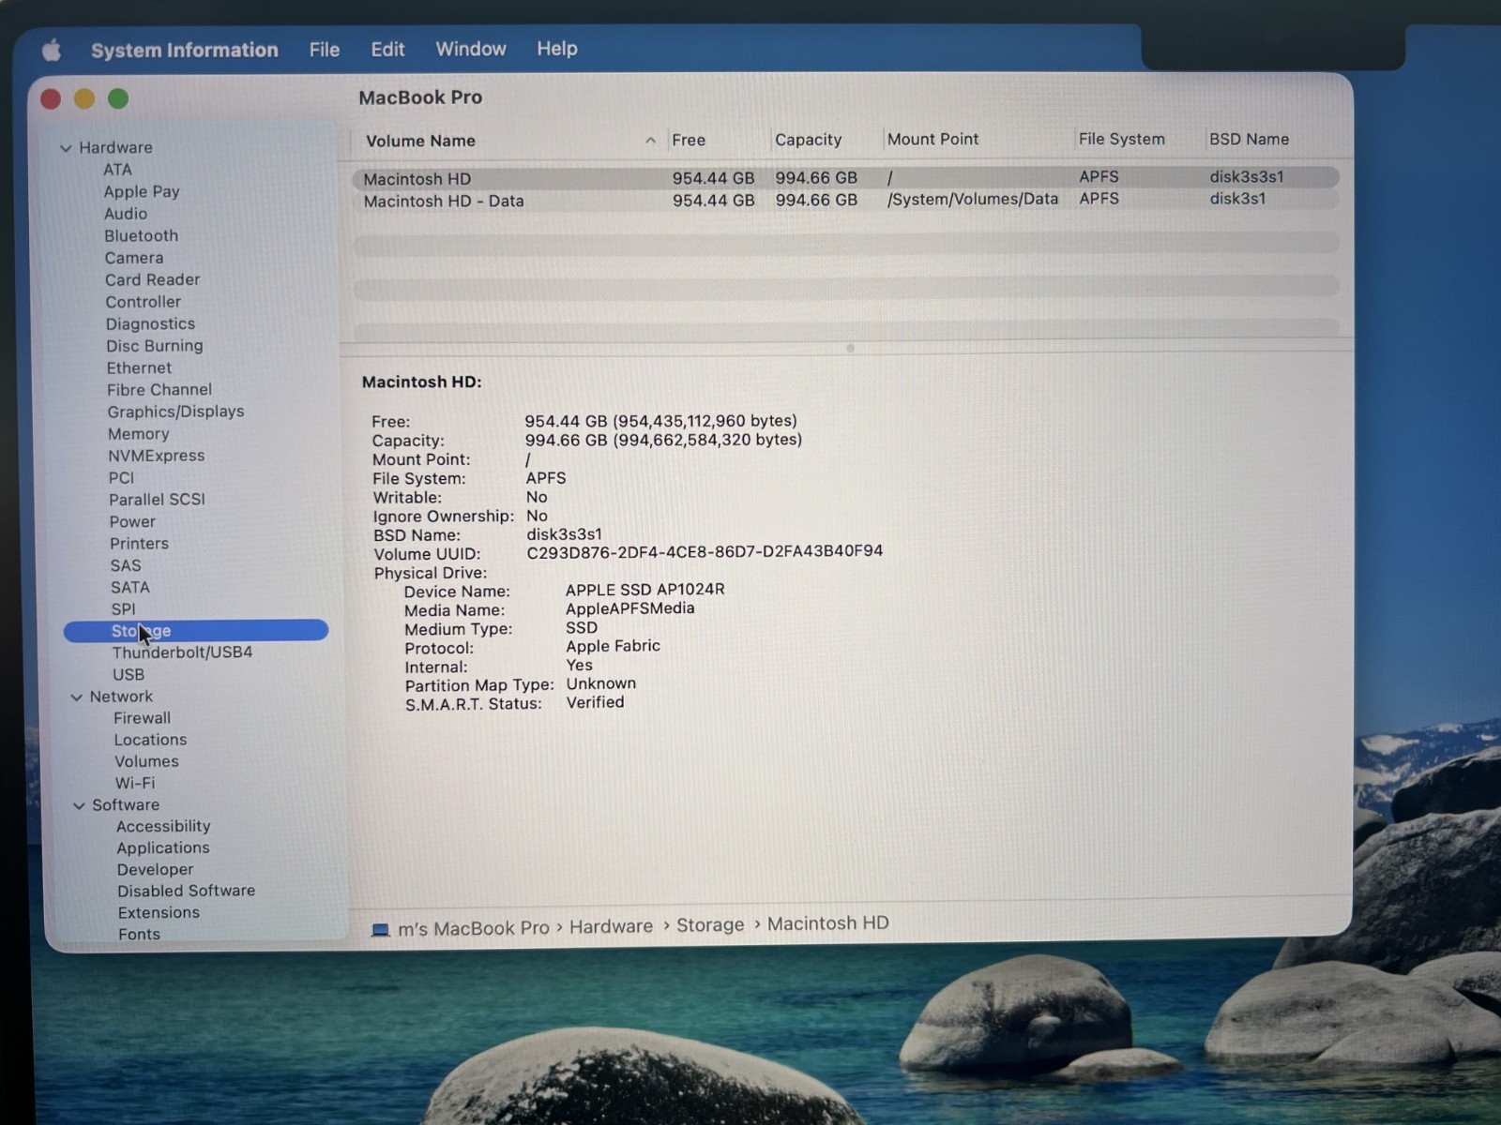Select Ethernet in the sidebar
1501x1125 pixels.
tap(139, 367)
